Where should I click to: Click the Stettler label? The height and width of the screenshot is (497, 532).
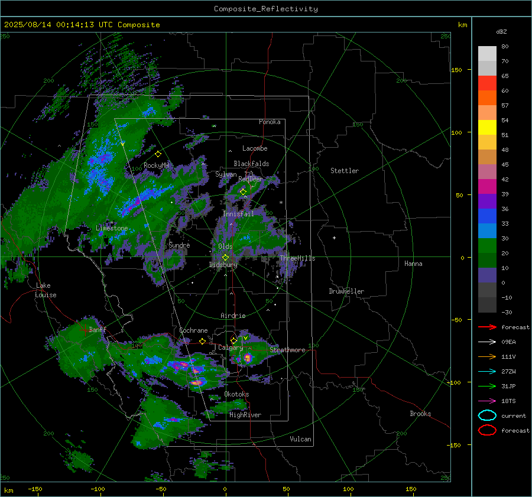pyautogui.click(x=345, y=171)
